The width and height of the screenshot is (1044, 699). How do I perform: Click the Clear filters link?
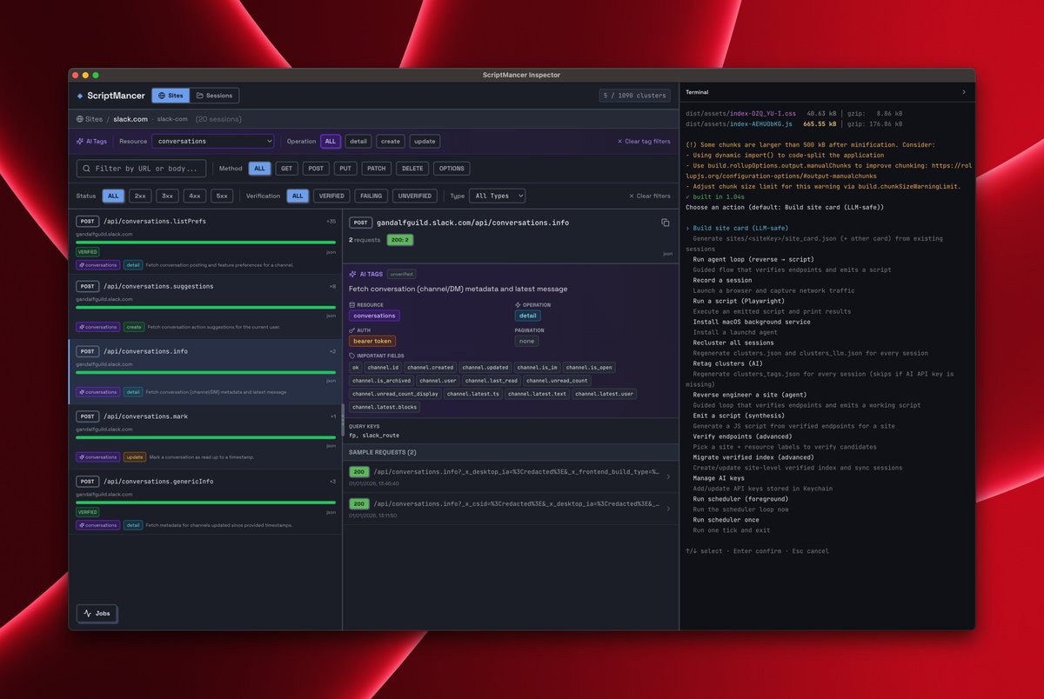(x=649, y=196)
